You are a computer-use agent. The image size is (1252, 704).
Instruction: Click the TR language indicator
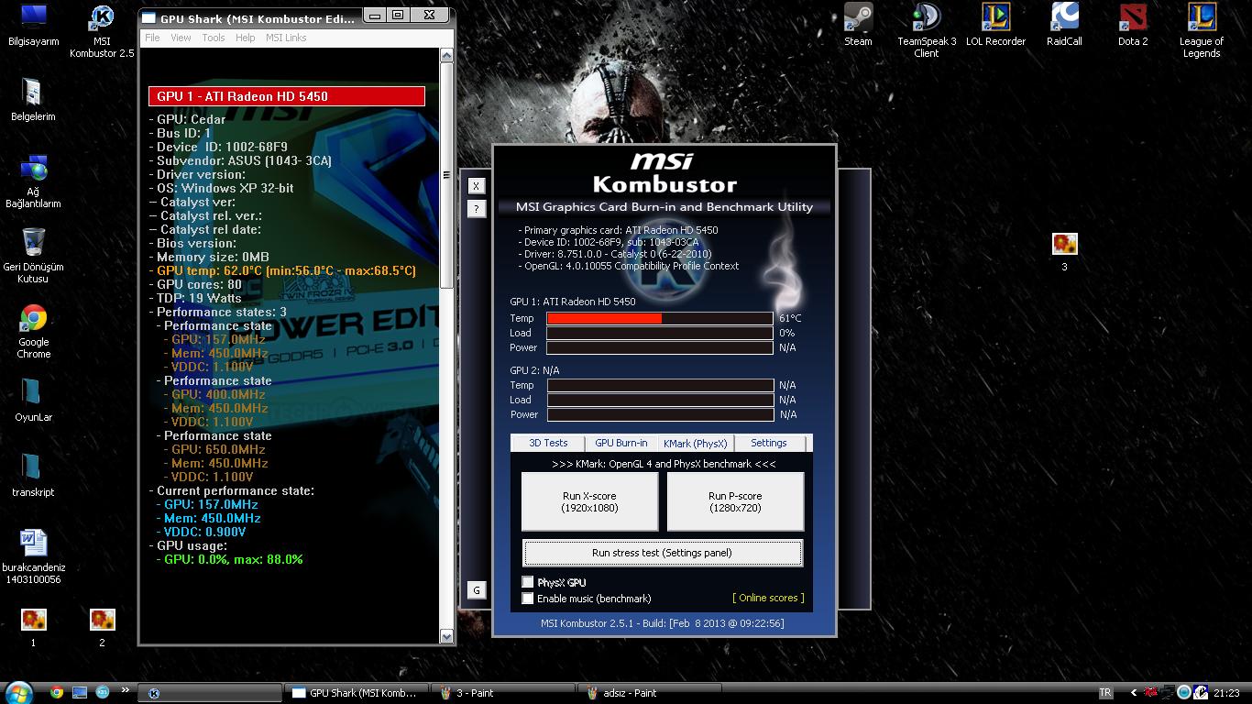pos(1105,693)
